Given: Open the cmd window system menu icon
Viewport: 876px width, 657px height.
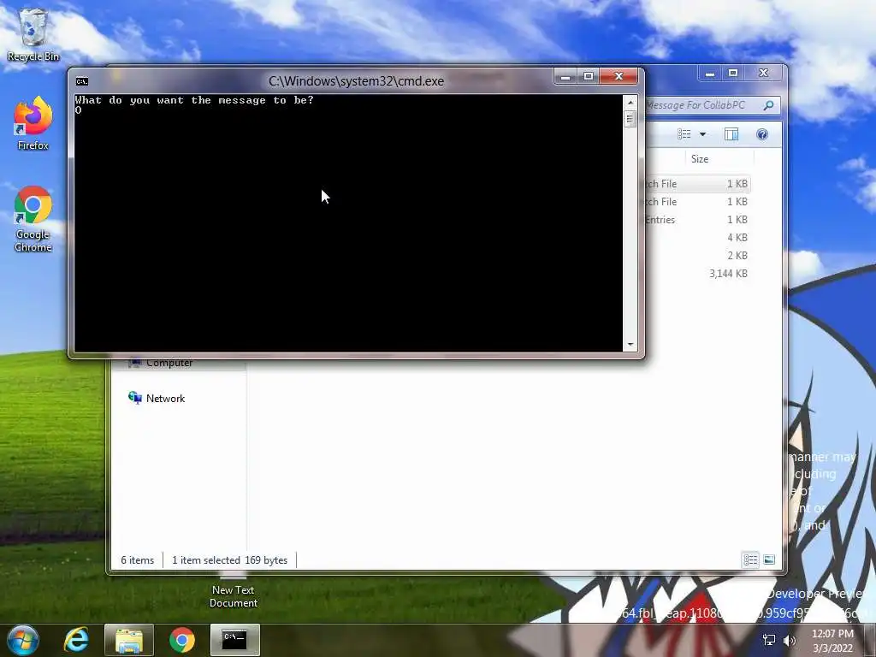Looking at the screenshot, I should pos(82,81).
